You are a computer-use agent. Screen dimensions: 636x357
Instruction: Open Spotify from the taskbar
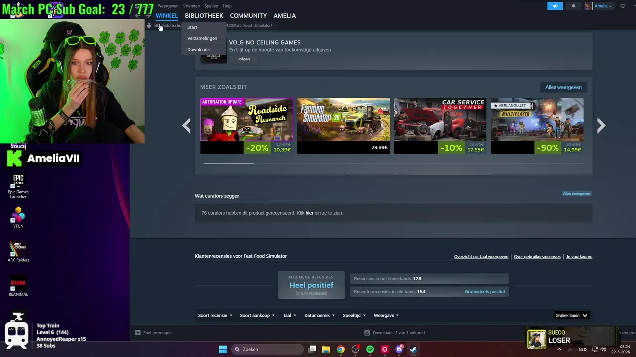pyautogui.click(x=370, y=349)
